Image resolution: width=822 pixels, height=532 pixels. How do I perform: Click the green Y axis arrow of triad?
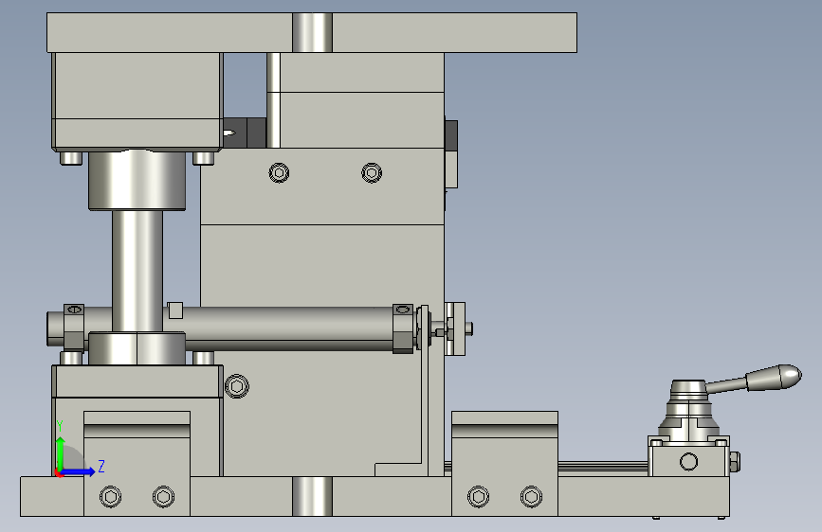coord(61,452)
